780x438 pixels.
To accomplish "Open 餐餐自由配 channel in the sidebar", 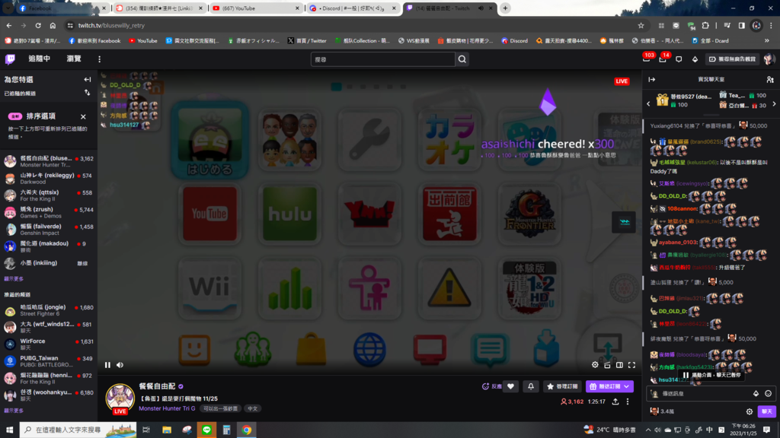I will point(49,161).
